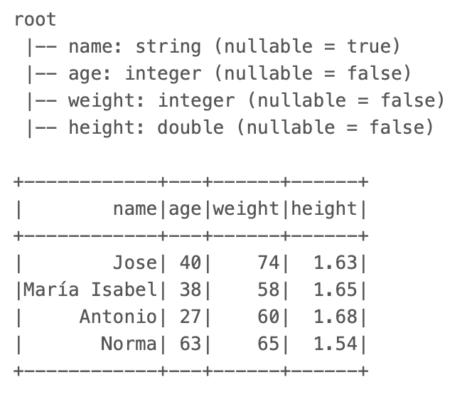Click Antonio's height value 1.68
The image size is (472, 397).
pyautogui.click(x=335, y=317)
